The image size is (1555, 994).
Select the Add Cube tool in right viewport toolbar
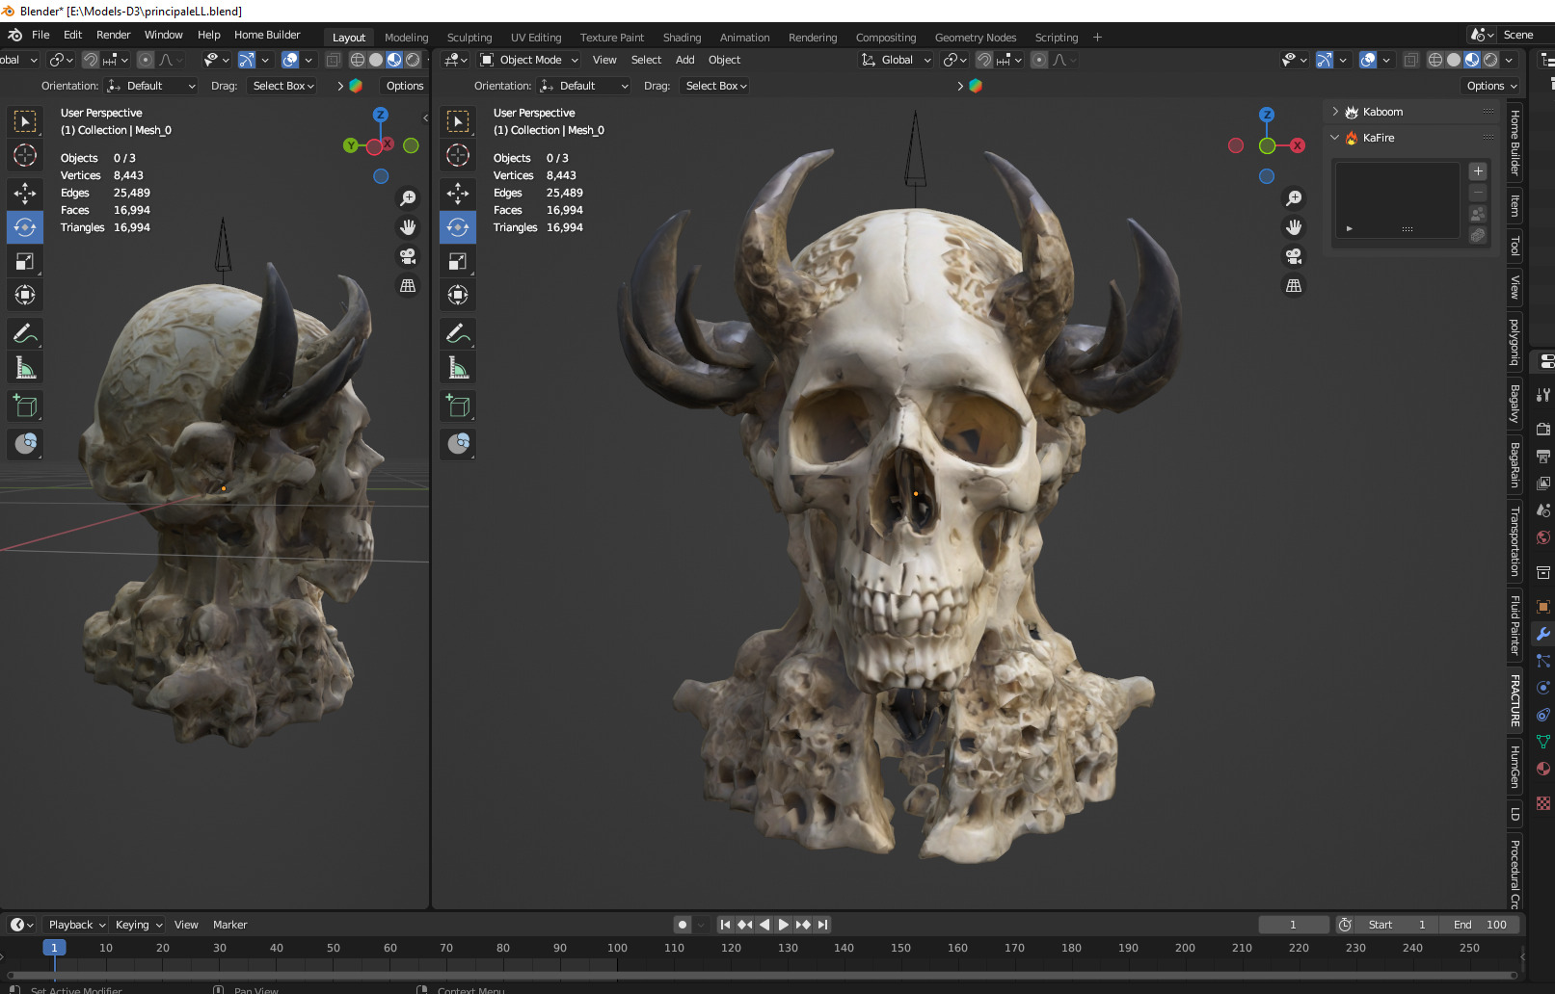click(458, 405)
